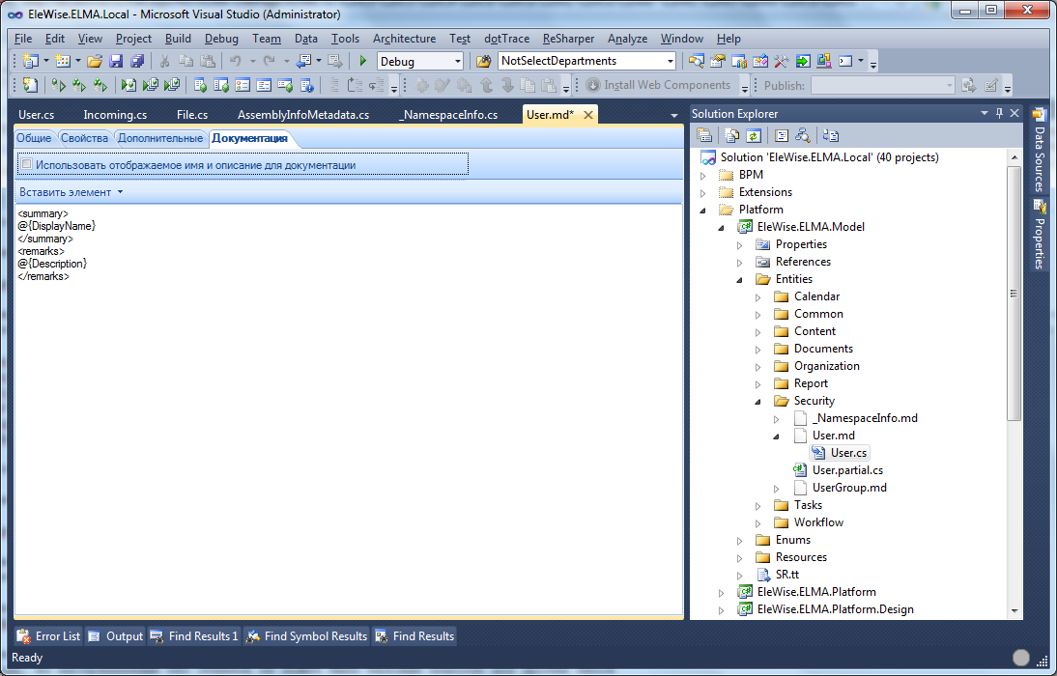Image resolution: width=1057 pixels, height=676 pixels.
Task: Click the Find in Files toolbar icon
Action: (x=484, y=61)
